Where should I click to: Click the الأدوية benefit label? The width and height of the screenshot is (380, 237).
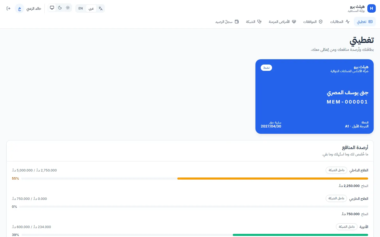[364, 227]
